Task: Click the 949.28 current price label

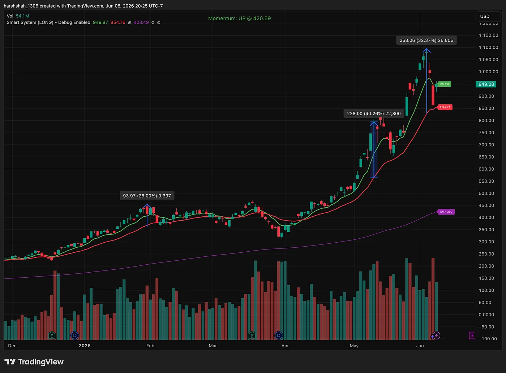Action: pyautogui.click(x=486, y=84)
